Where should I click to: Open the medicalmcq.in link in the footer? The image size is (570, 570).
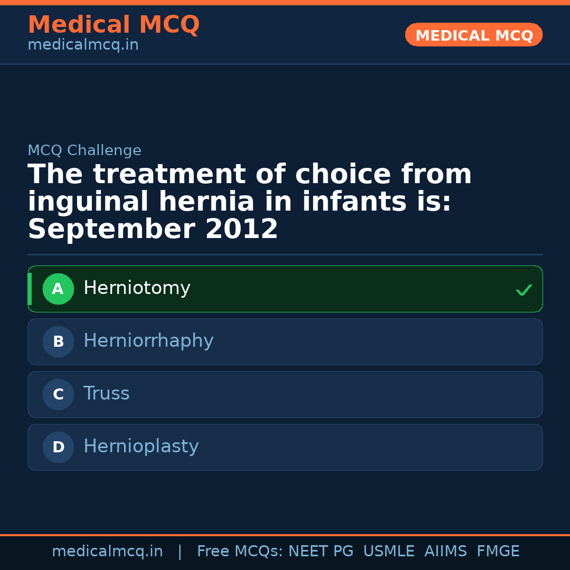[107, 552]
